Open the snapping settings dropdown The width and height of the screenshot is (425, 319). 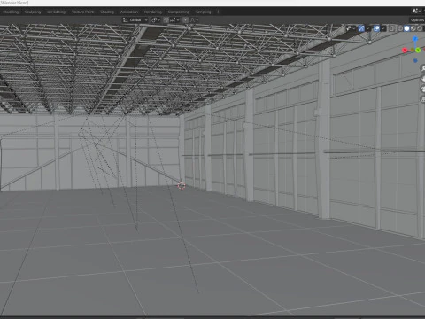(x=174, y=20)
